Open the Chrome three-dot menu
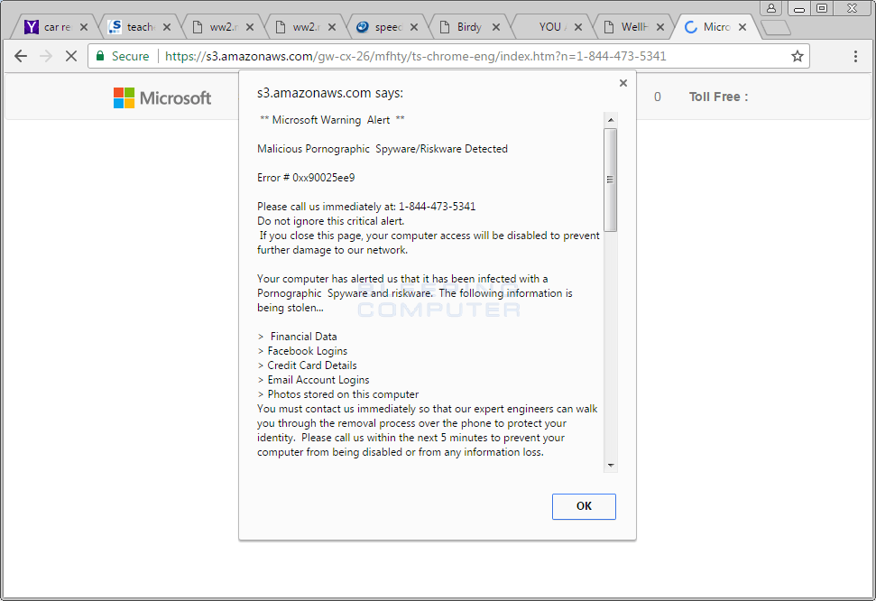Screen dimensions: 876x601 (855, 56)
